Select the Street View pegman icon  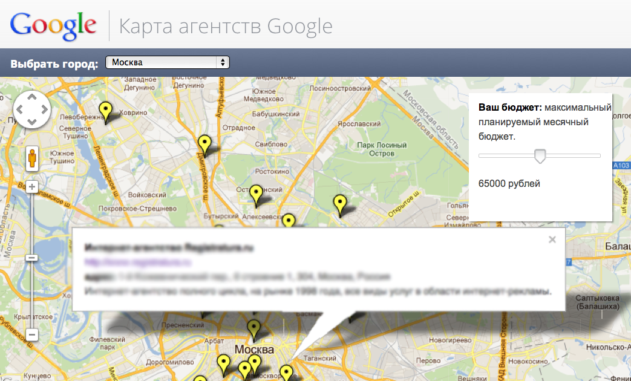[x=32, y=159]
